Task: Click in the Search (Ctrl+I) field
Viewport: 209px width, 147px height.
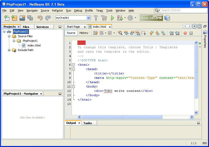Action: point(184,11)
